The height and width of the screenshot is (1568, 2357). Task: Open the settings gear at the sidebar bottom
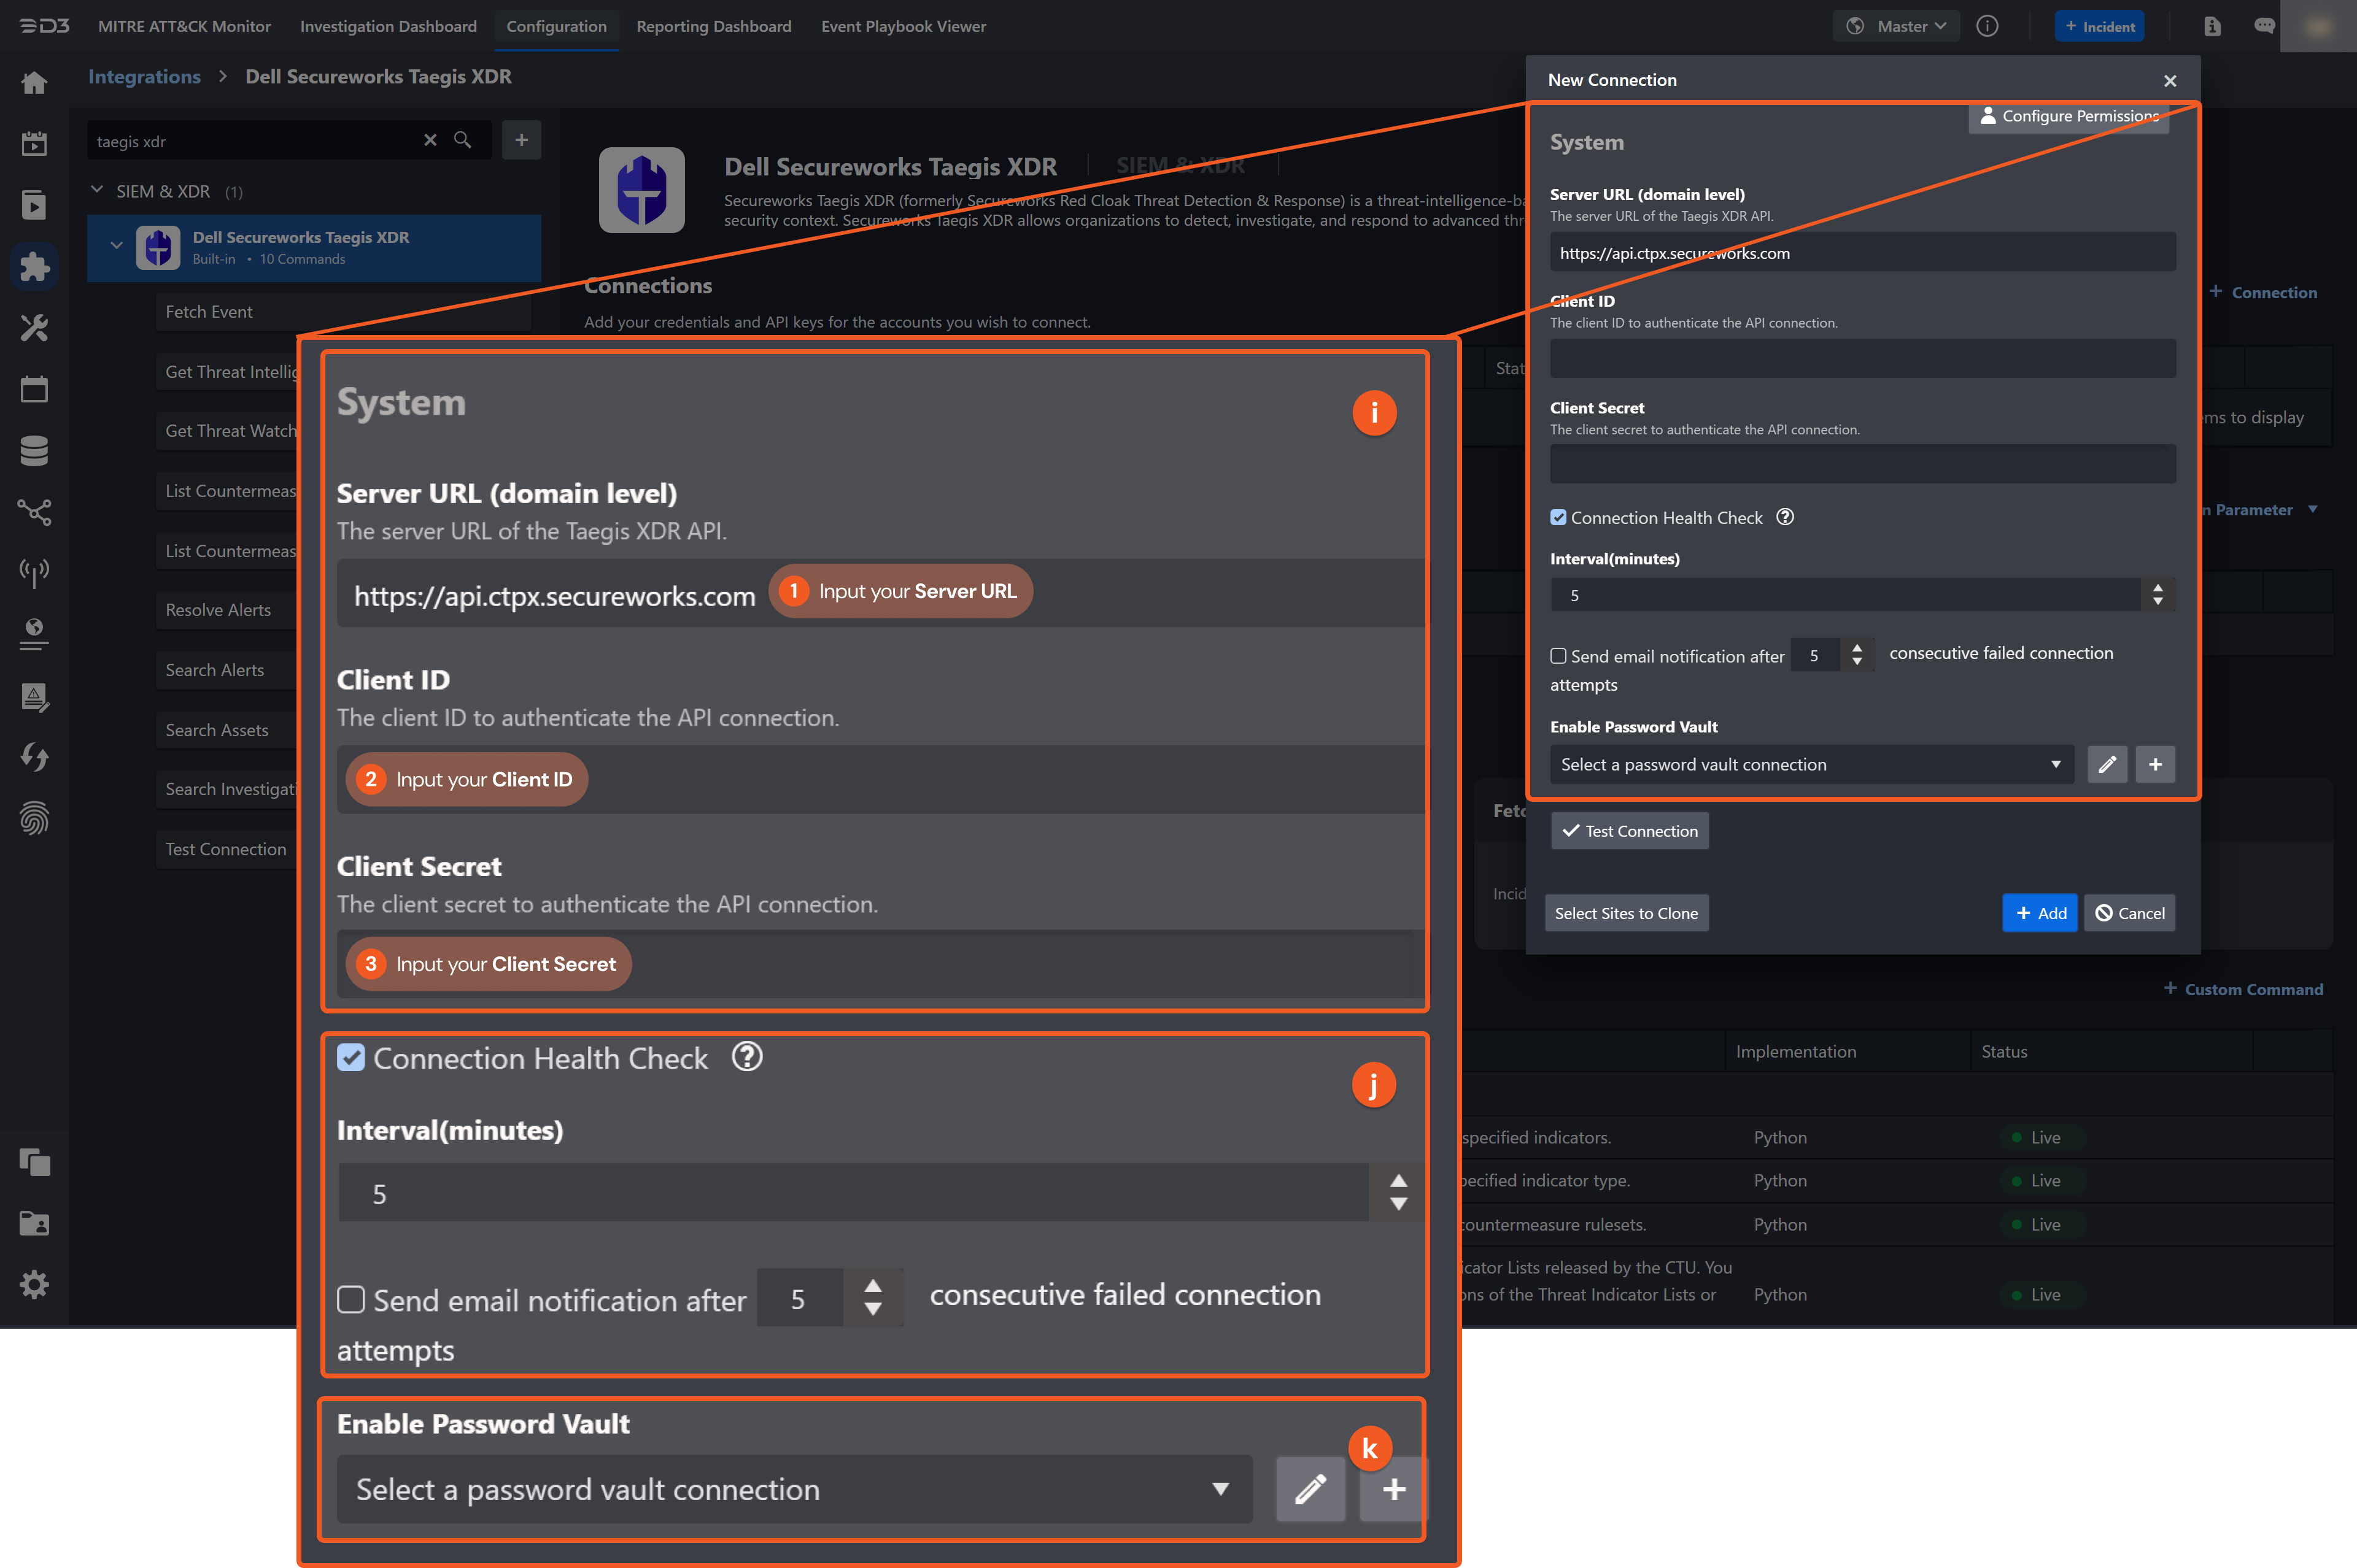(x=34, y=1285)
